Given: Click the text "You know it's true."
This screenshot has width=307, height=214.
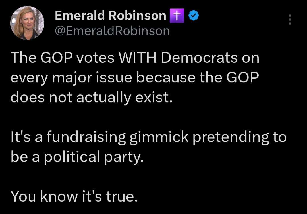Looking at the screenshot, I should click(x=74, y=196).
